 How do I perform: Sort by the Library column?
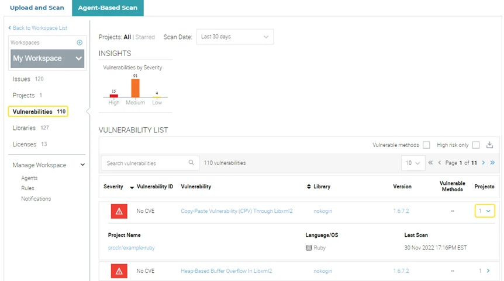(x=309, y=187)
